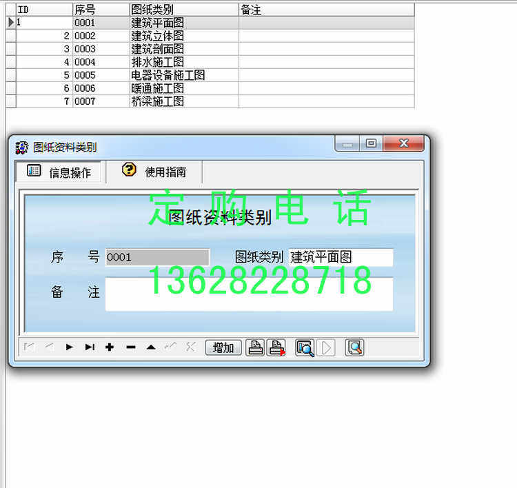Image resolution: width=517 pixels, height=488 pixels.
Task: Click cell 0006 in grid
Action: pos(101,88)
